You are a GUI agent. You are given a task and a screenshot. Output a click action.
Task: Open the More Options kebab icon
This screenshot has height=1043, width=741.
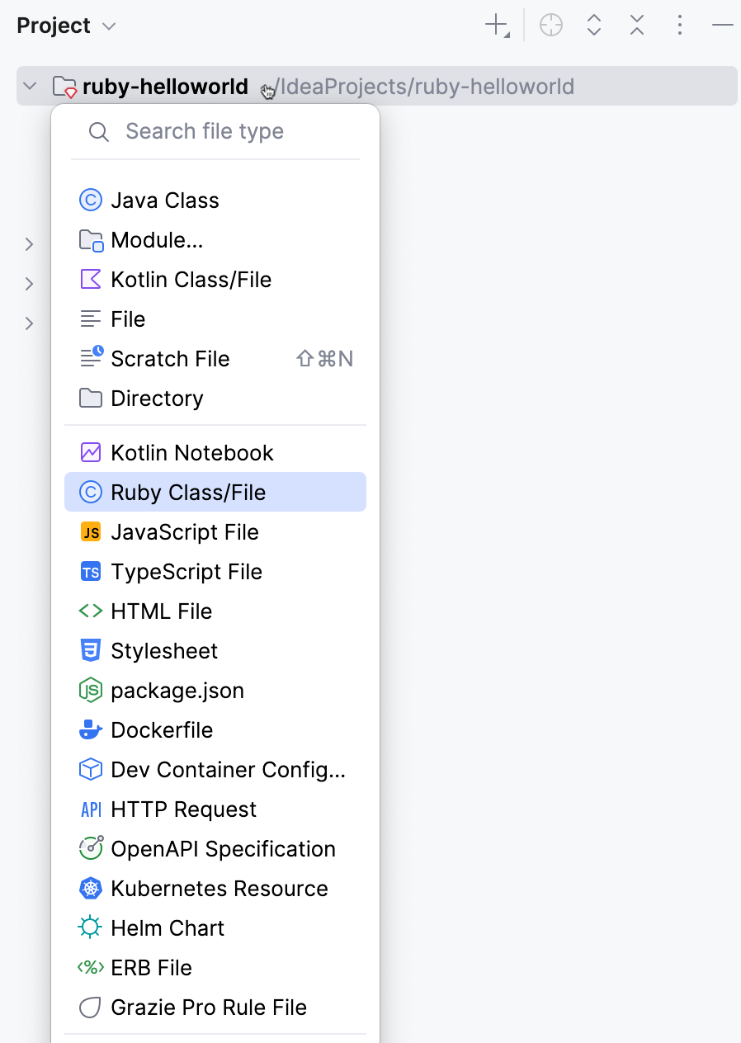point(679,25)
